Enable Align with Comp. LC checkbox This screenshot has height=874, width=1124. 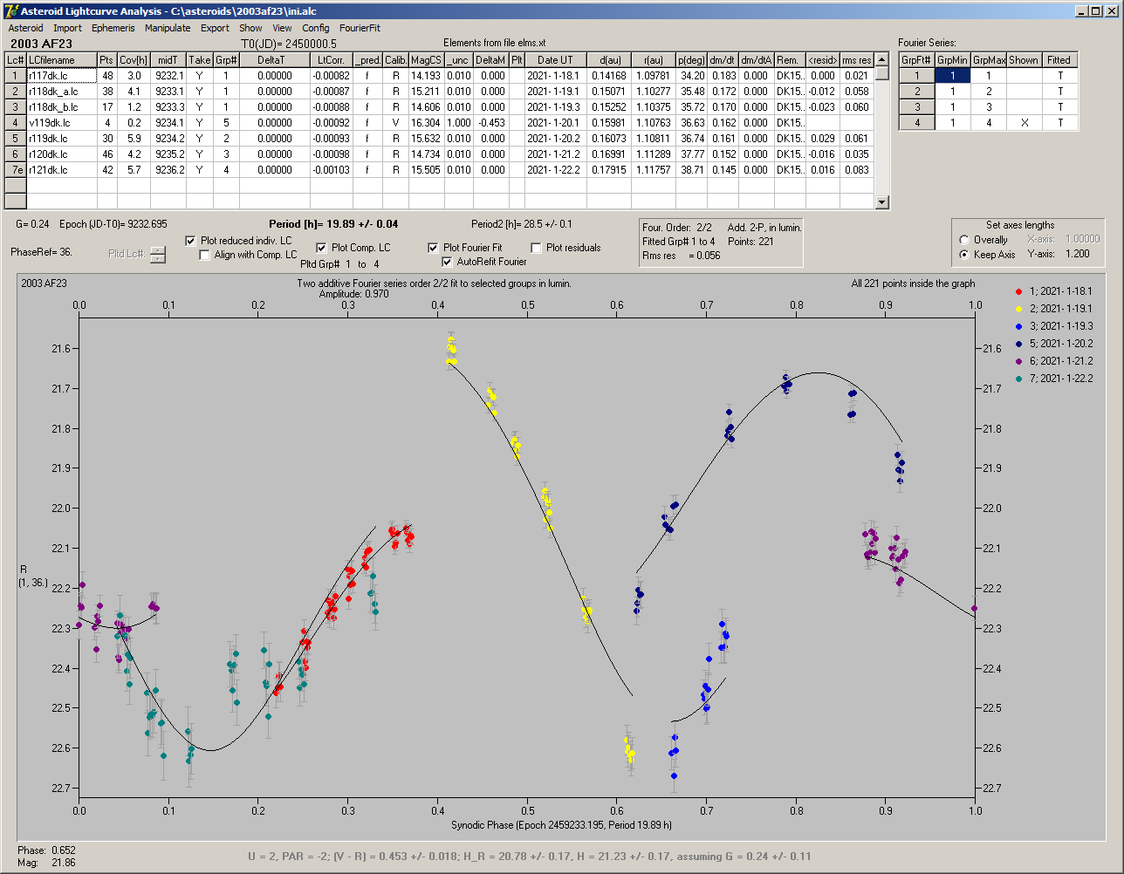coord(205,255)
